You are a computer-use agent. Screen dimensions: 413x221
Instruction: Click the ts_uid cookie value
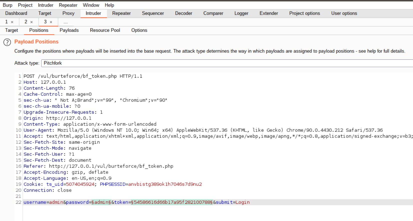(x=80, y=184)
